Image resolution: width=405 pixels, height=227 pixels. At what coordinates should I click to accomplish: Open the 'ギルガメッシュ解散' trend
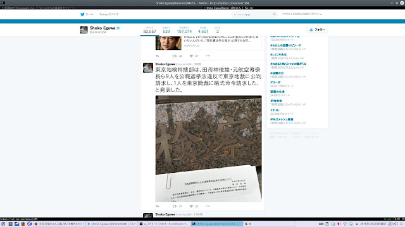point(282,119)
